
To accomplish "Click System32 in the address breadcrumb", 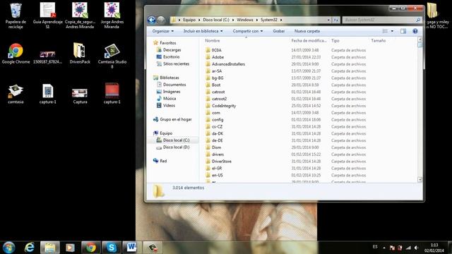I will (x=269, y=20).
